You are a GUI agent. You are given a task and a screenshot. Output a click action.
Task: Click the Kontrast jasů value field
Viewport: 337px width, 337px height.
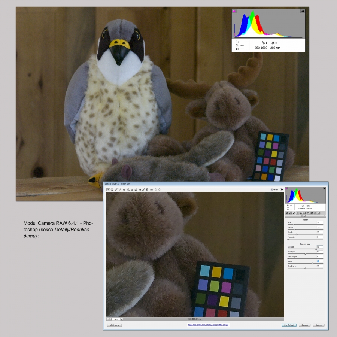pyautogui.click(x=320, y=256)
